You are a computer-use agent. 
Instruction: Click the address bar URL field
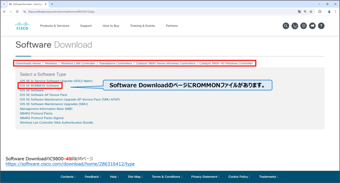(161, 12)
